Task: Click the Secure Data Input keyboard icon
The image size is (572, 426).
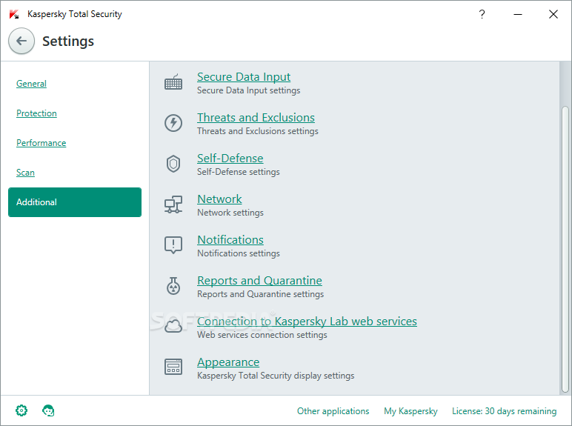Action: point(173,82)
